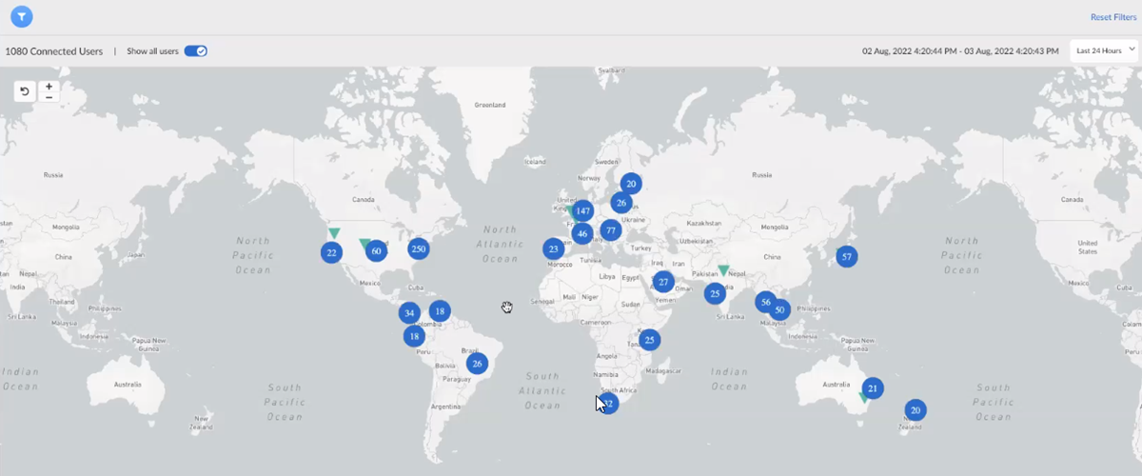Click the 18 cluster beside Peru
This screenshot has width=1142, height=476.
click(413, 336)
